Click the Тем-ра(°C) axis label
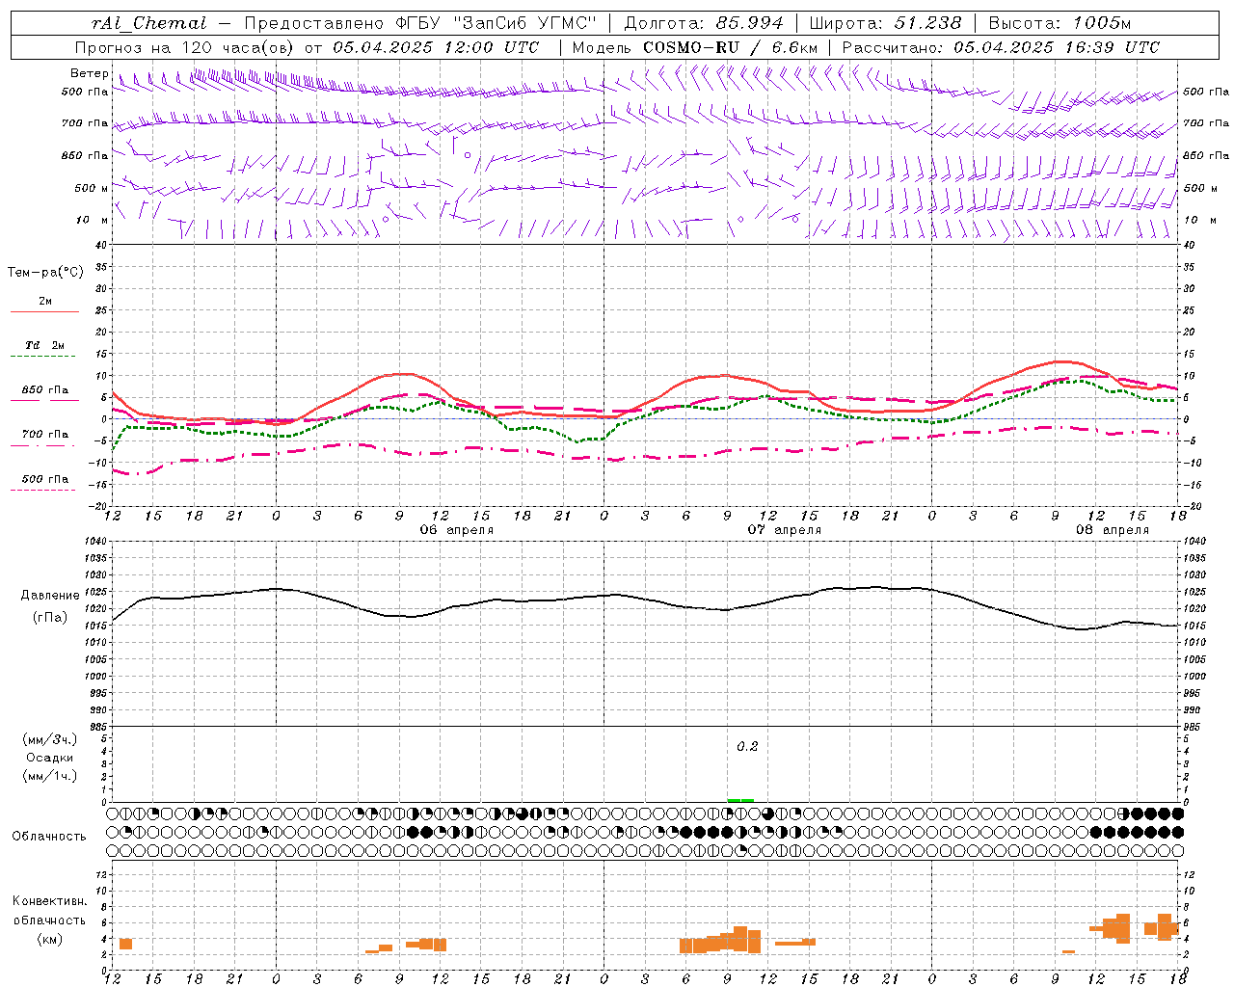The width and height of the screenshot is (1234, 987). [45, 273]
